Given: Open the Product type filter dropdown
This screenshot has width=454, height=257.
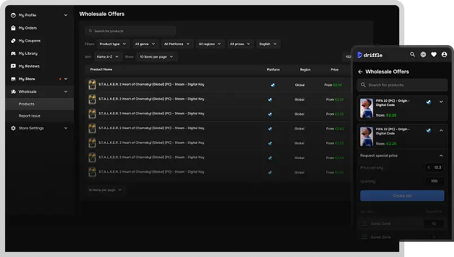Looking at the screenshot, I should tap(112, 44).
